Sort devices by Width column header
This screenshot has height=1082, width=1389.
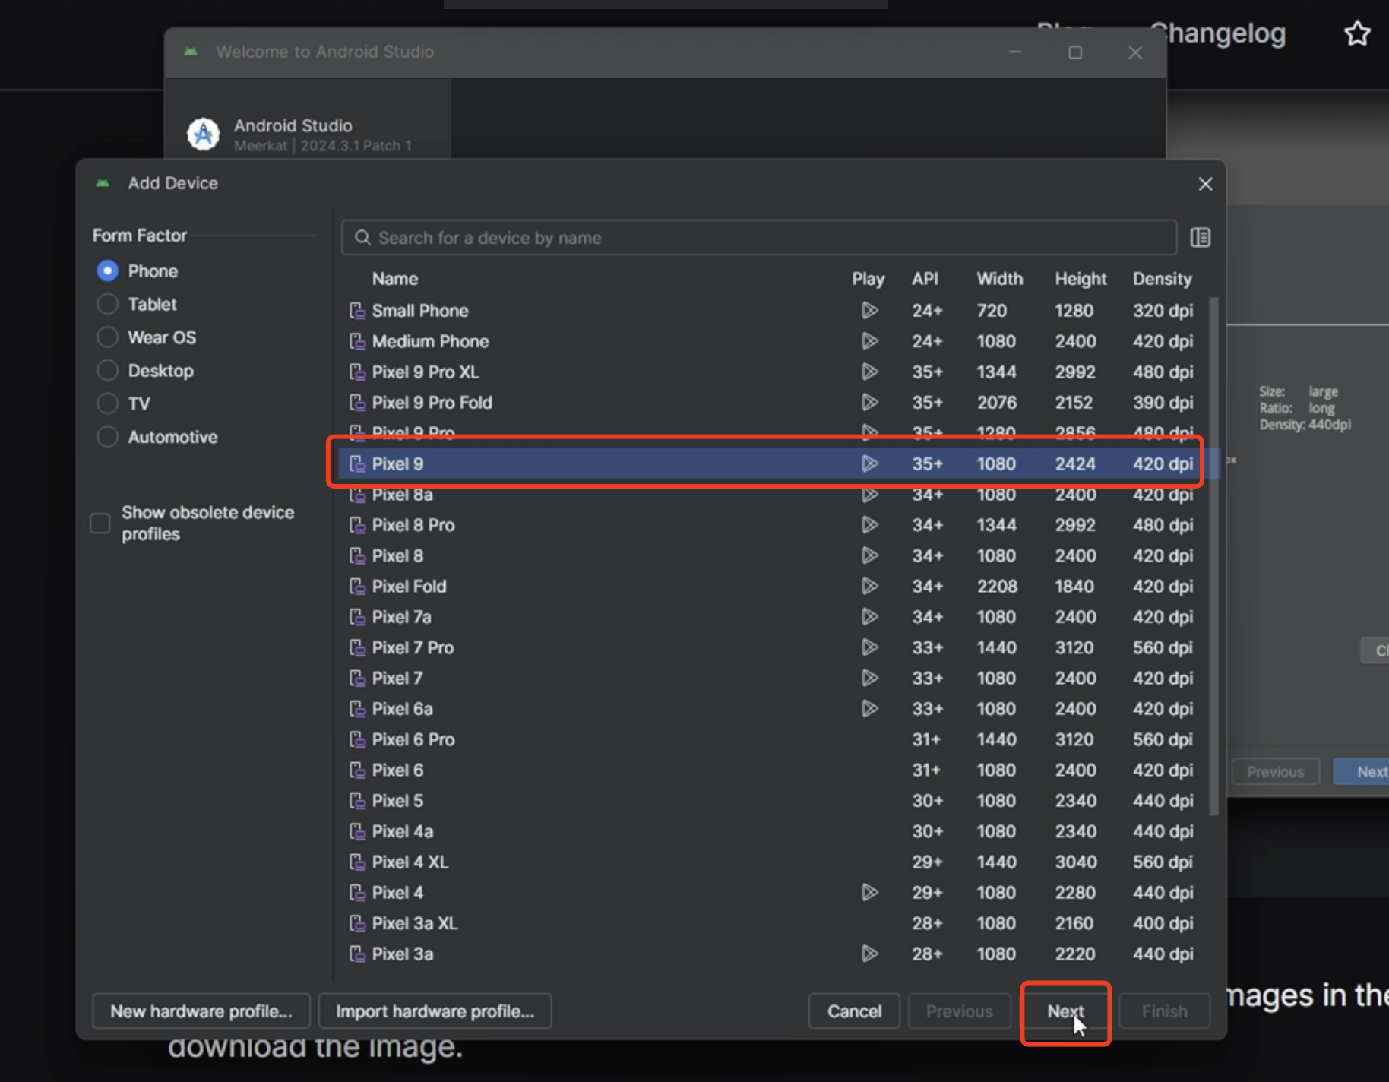[1000, 279]
